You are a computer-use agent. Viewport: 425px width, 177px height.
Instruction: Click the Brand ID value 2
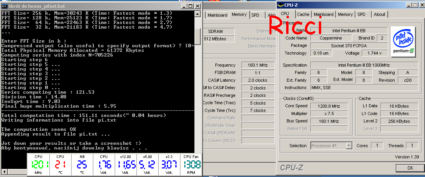coord(382,38)
